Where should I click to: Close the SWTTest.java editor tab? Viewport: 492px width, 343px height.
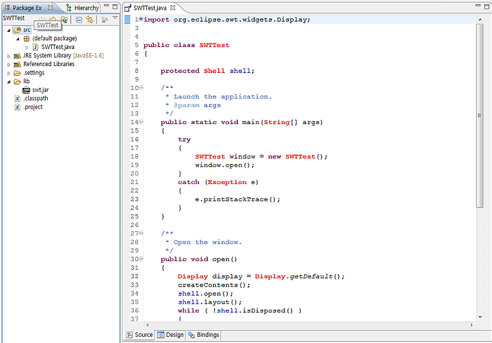pyautogui.click(x=173, y=8)
